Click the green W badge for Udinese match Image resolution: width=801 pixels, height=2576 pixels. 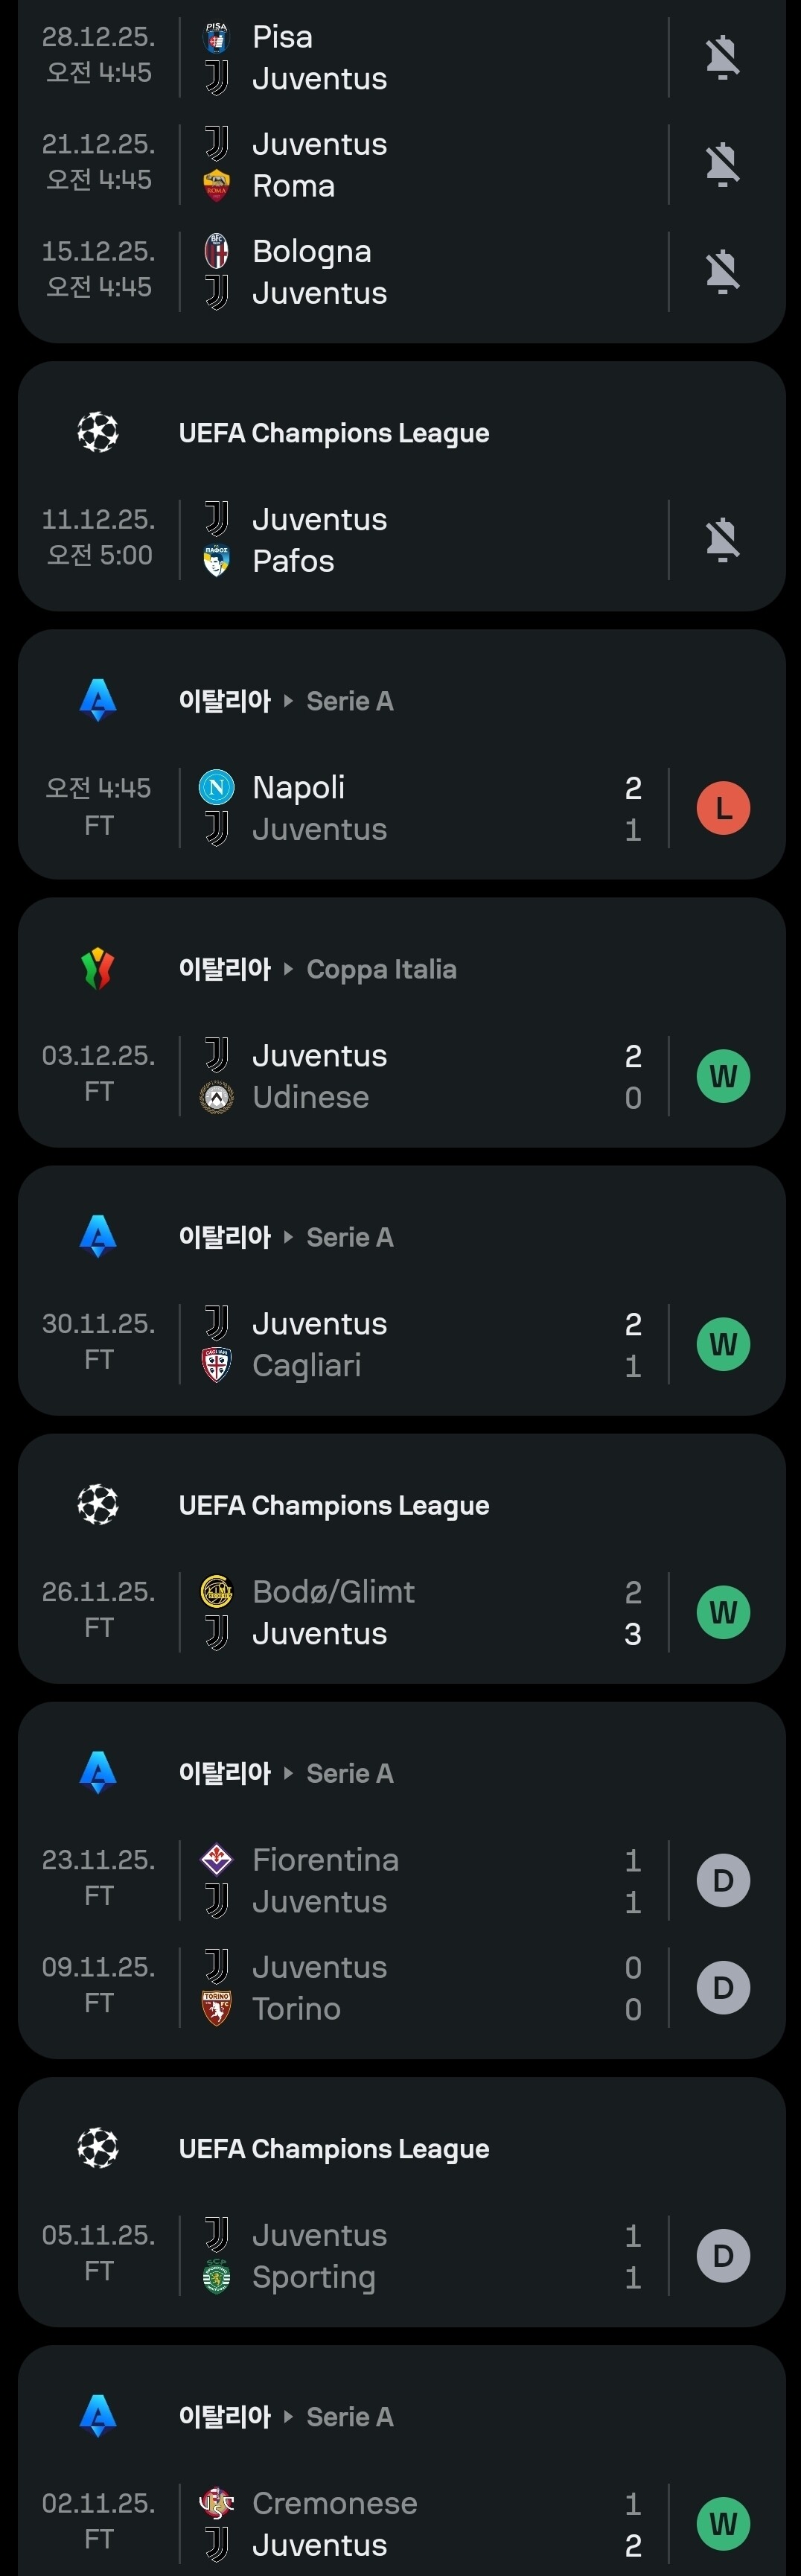pyautogui.click(x=723, y=1076)
